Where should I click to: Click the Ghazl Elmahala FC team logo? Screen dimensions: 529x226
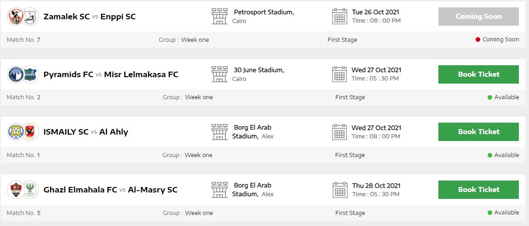15,190
